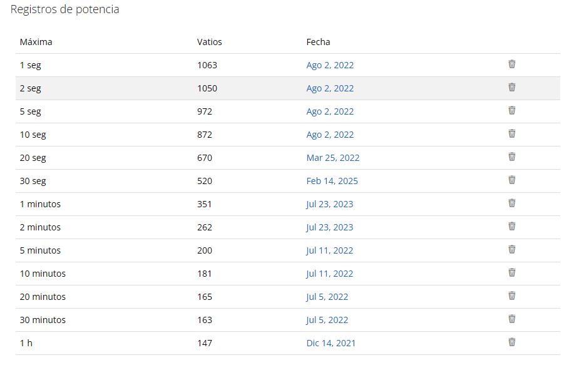This screenshot has height=365, width=569.
Task: Click trash icon in 10 minutos row
Action: point(511,273)
